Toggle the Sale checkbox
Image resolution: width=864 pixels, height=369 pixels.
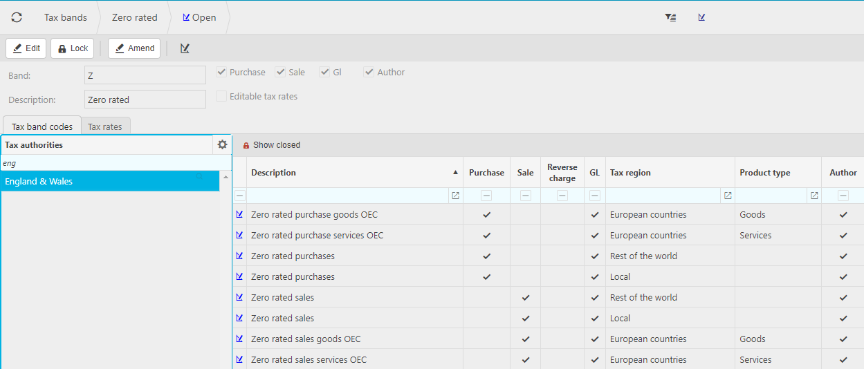point(280,72)
